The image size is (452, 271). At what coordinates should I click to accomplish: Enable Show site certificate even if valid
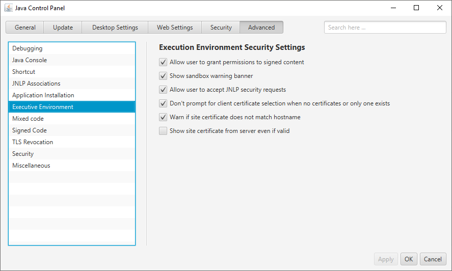coord(163,131)
